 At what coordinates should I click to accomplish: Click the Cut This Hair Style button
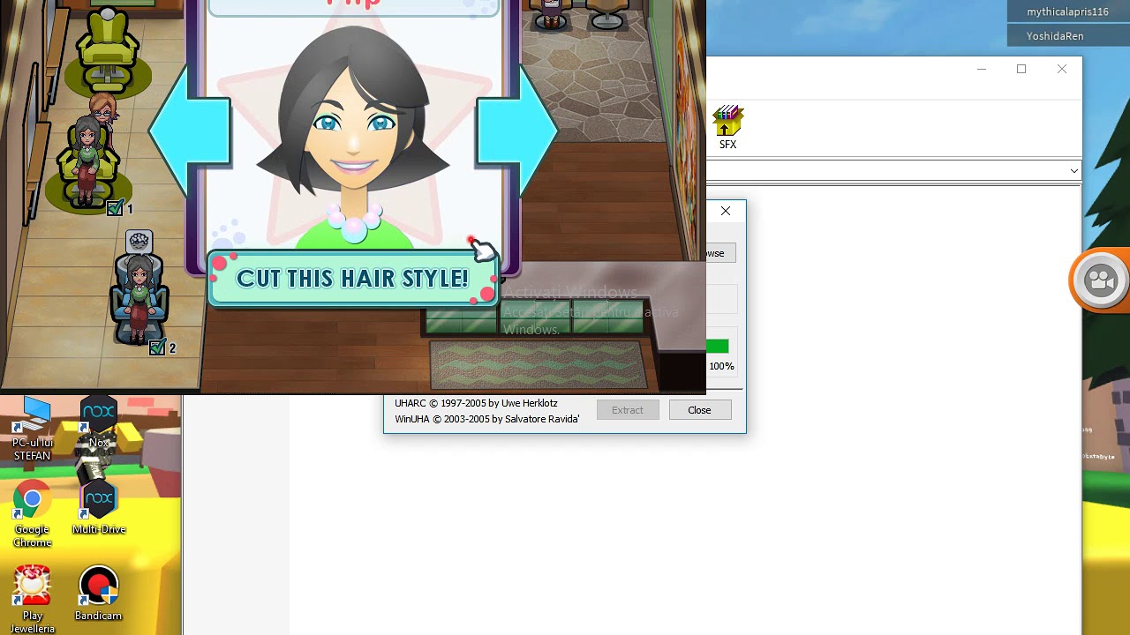pyautogui.click(x=353, y=279)
